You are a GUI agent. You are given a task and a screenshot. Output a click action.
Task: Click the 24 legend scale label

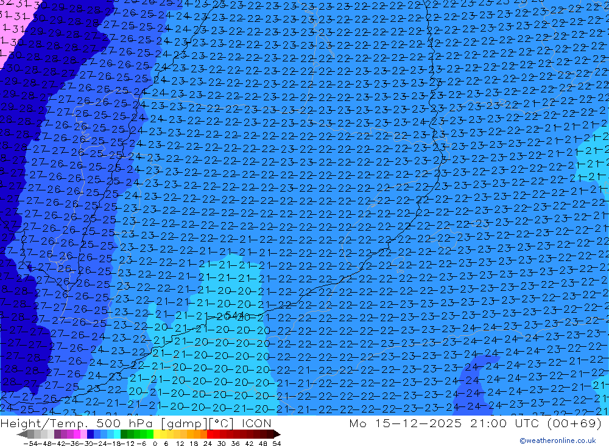[208, 444]
